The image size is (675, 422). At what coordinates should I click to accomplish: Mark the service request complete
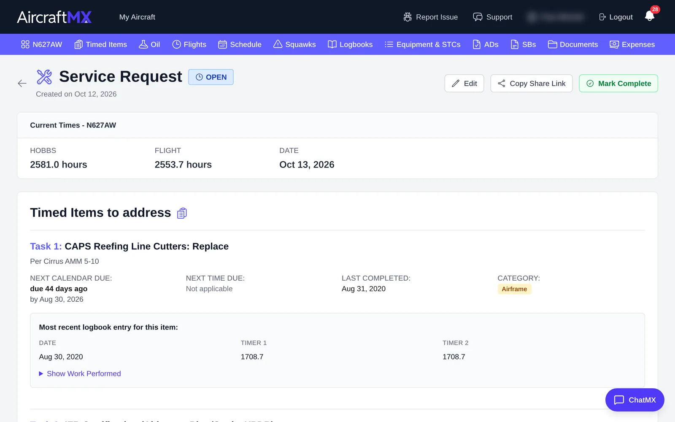[618, 84]
